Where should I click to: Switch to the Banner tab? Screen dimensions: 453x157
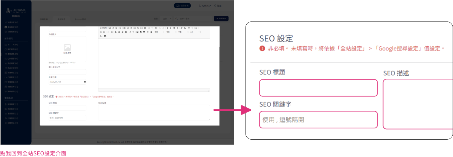[x=80, y=19]
